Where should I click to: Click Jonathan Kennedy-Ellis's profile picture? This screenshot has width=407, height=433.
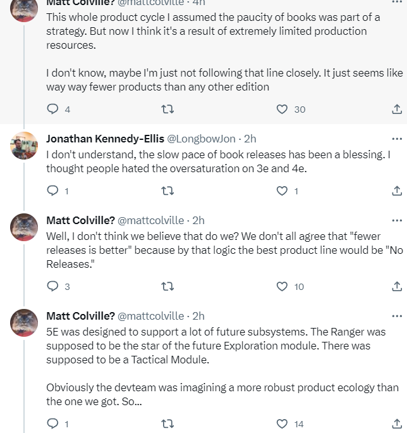[x=25, y=146]
